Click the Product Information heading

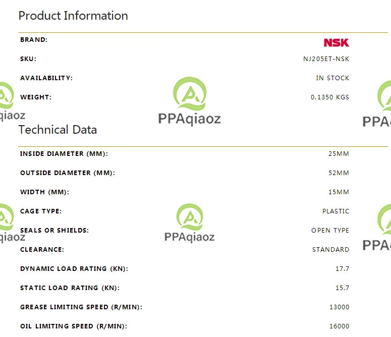73,16
